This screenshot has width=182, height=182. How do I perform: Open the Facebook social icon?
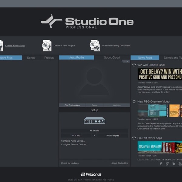click(161, 164)
